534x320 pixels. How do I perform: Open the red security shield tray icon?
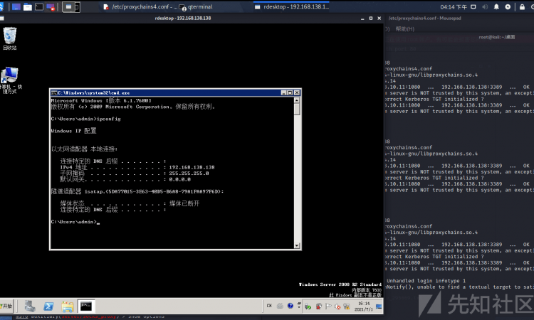tap(319, 306)
